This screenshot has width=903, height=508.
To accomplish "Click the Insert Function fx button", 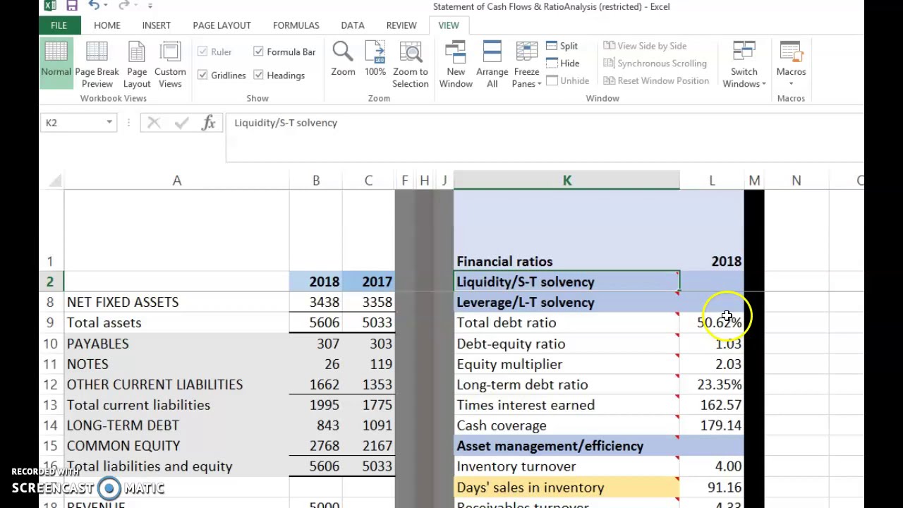I will click(x=208, y=123).
